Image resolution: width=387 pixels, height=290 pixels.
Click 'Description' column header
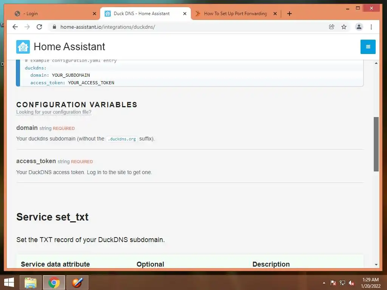(x=271, y=264)
